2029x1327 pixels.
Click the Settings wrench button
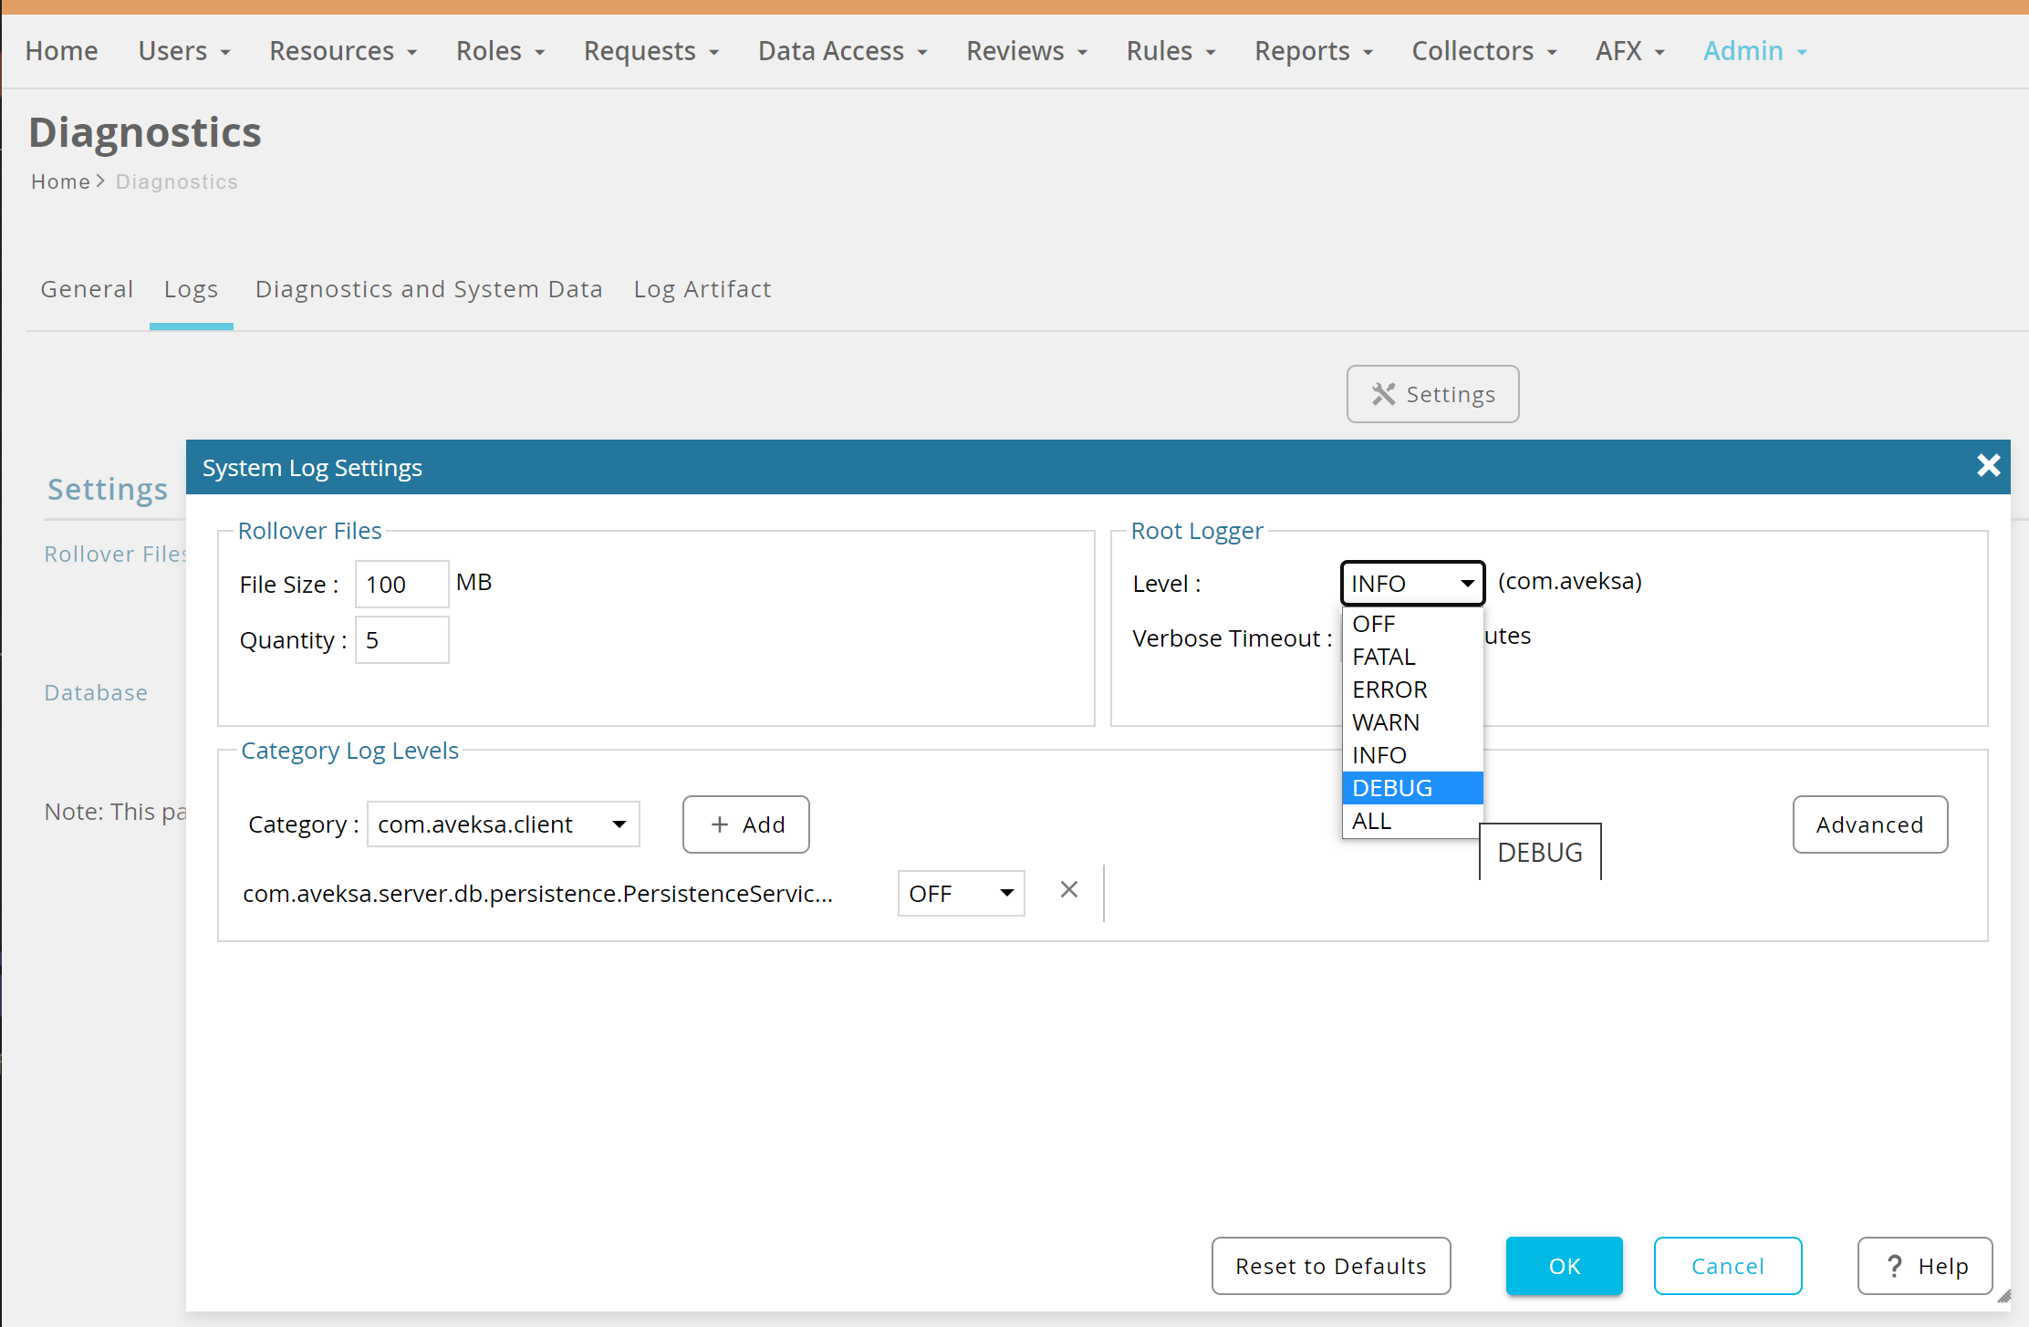[1432, 394]
